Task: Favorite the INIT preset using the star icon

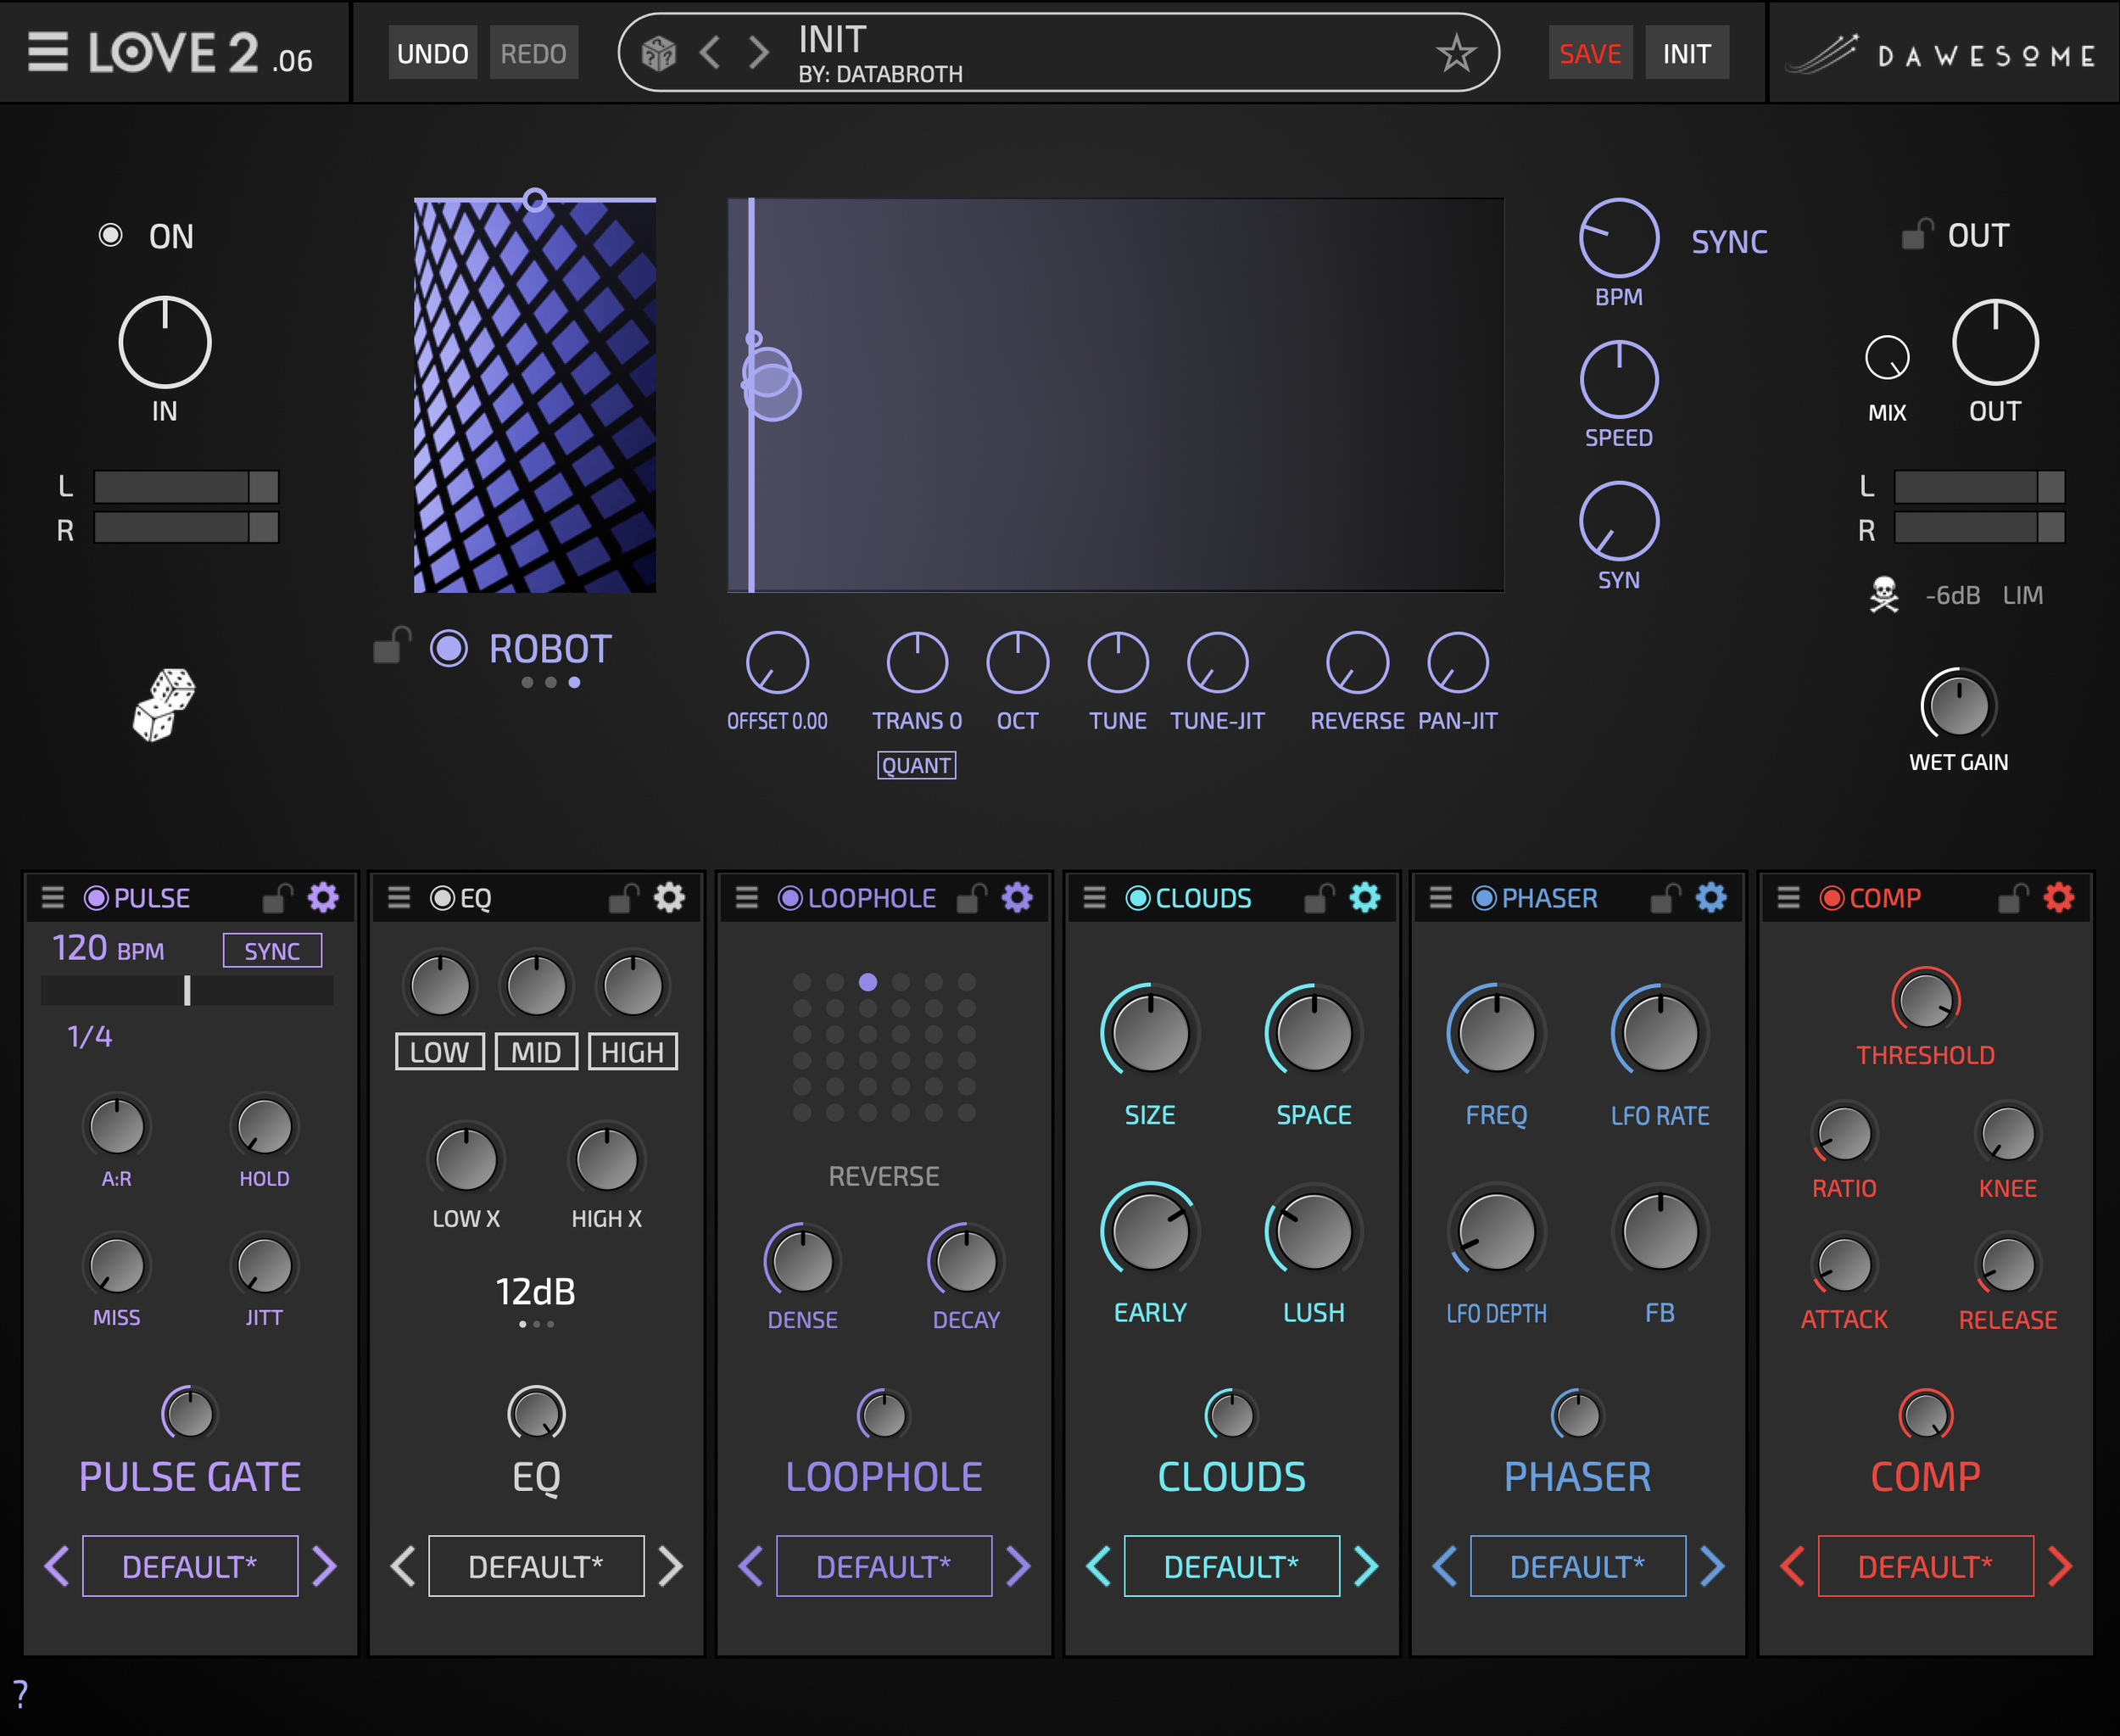Action: tap(1457, 51)
